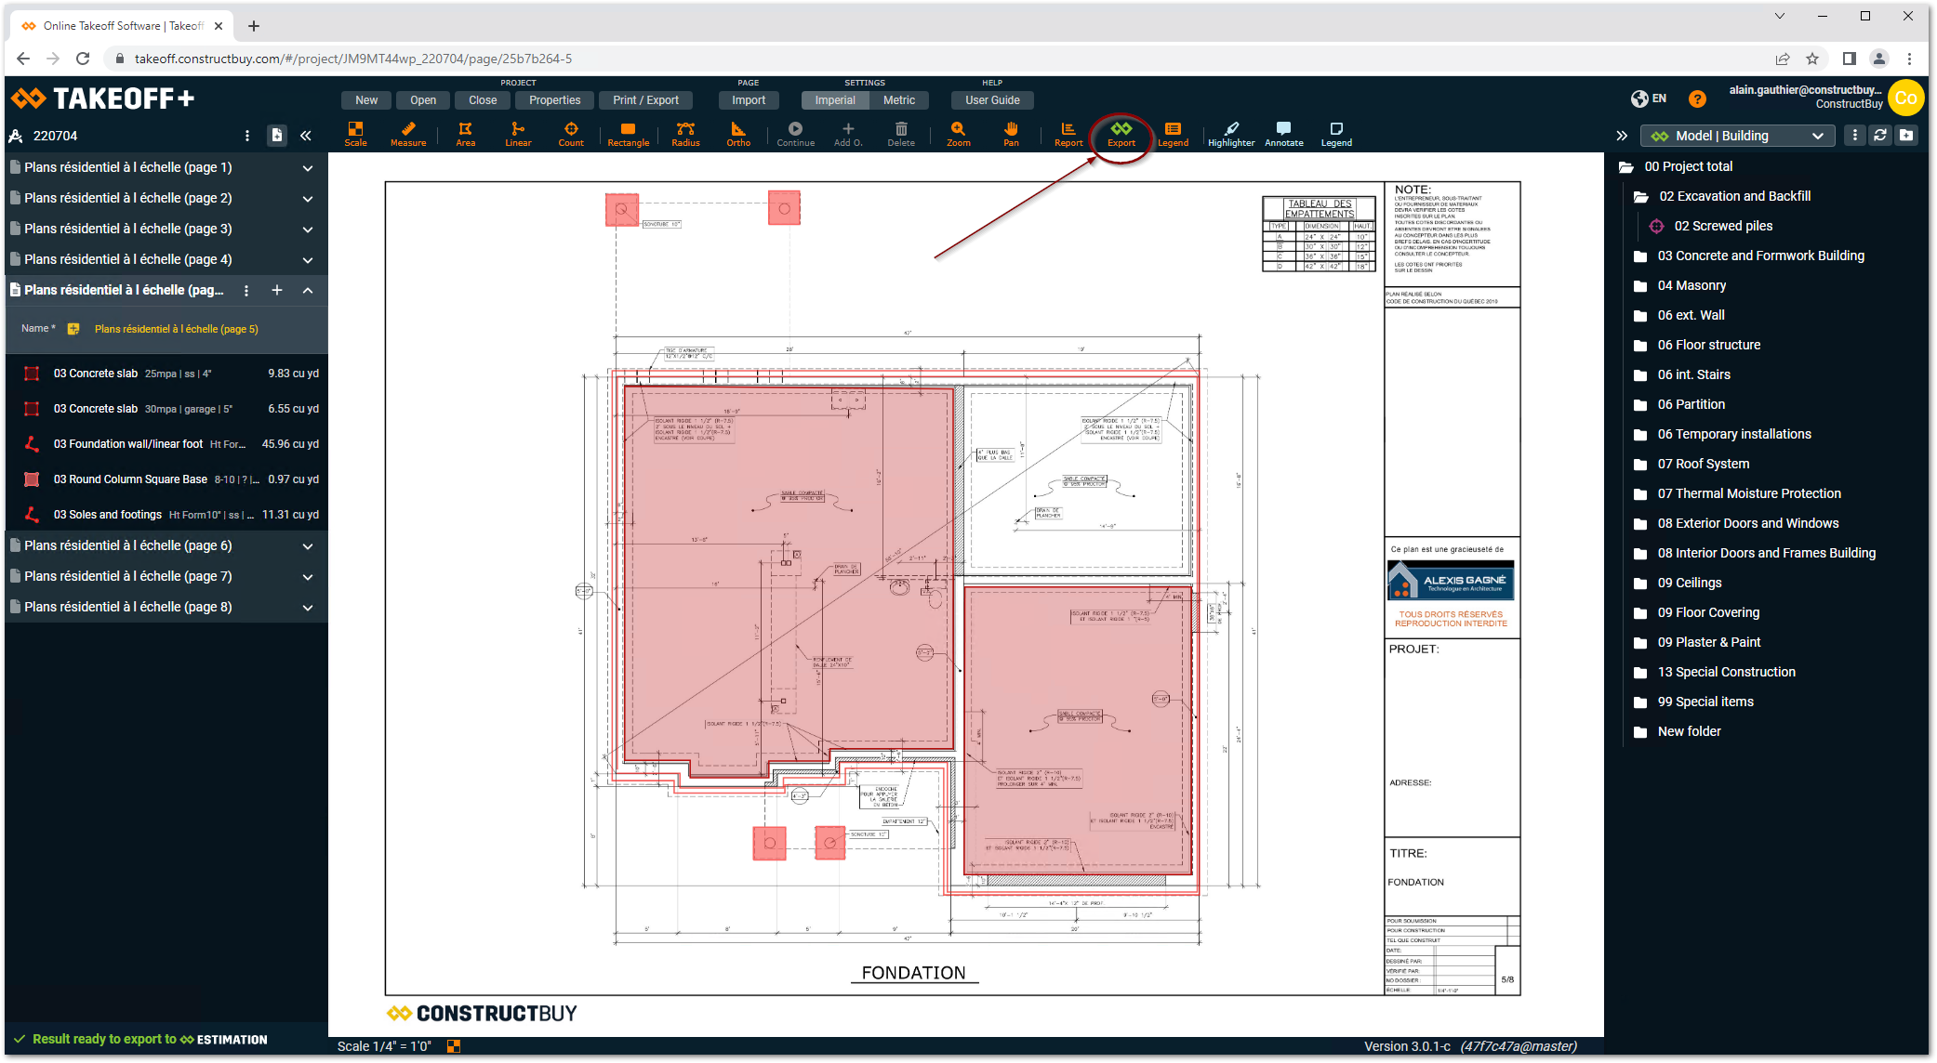Switch units to Metric
This screenshot has height=1063, width=1937.
898,100
